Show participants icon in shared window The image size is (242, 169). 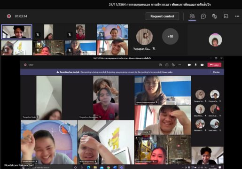coord(161,65)
